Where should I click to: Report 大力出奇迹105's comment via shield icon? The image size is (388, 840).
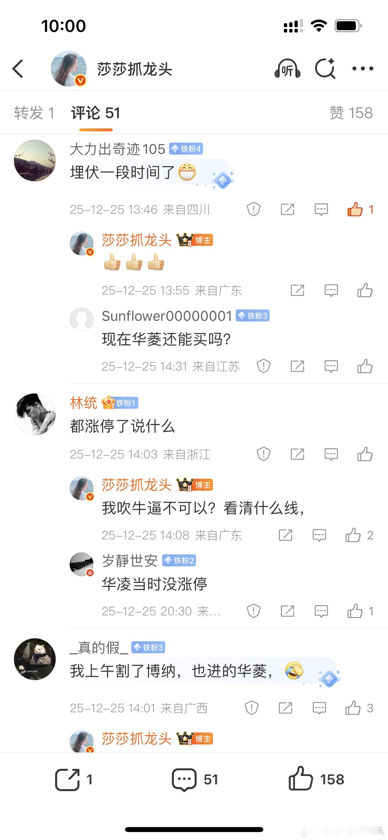click(254, 209)
